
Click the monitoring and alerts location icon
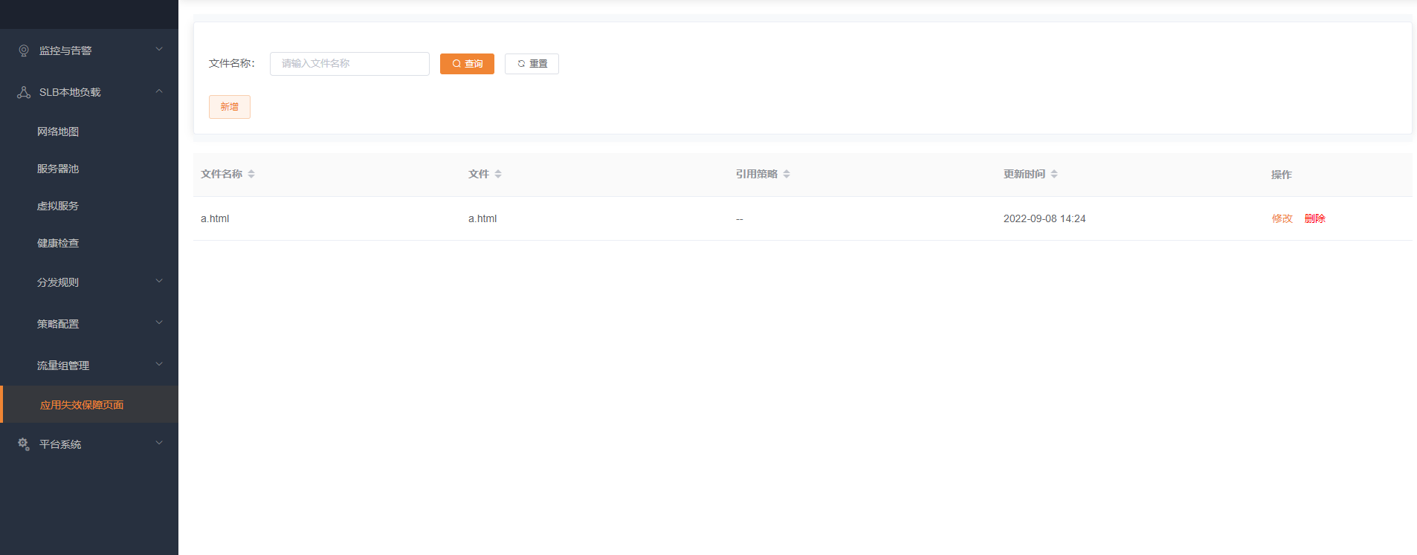[24, 51]
